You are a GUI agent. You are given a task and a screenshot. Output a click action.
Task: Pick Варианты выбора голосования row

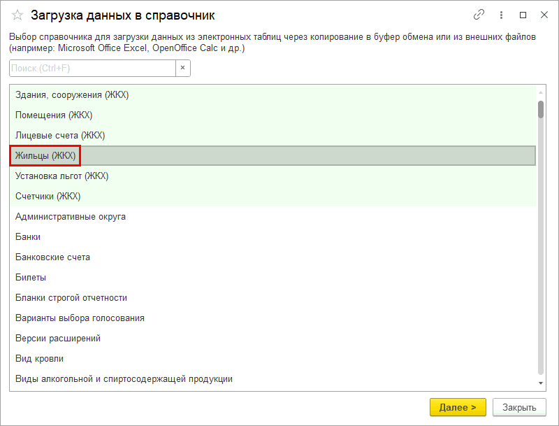pos(273,318)
